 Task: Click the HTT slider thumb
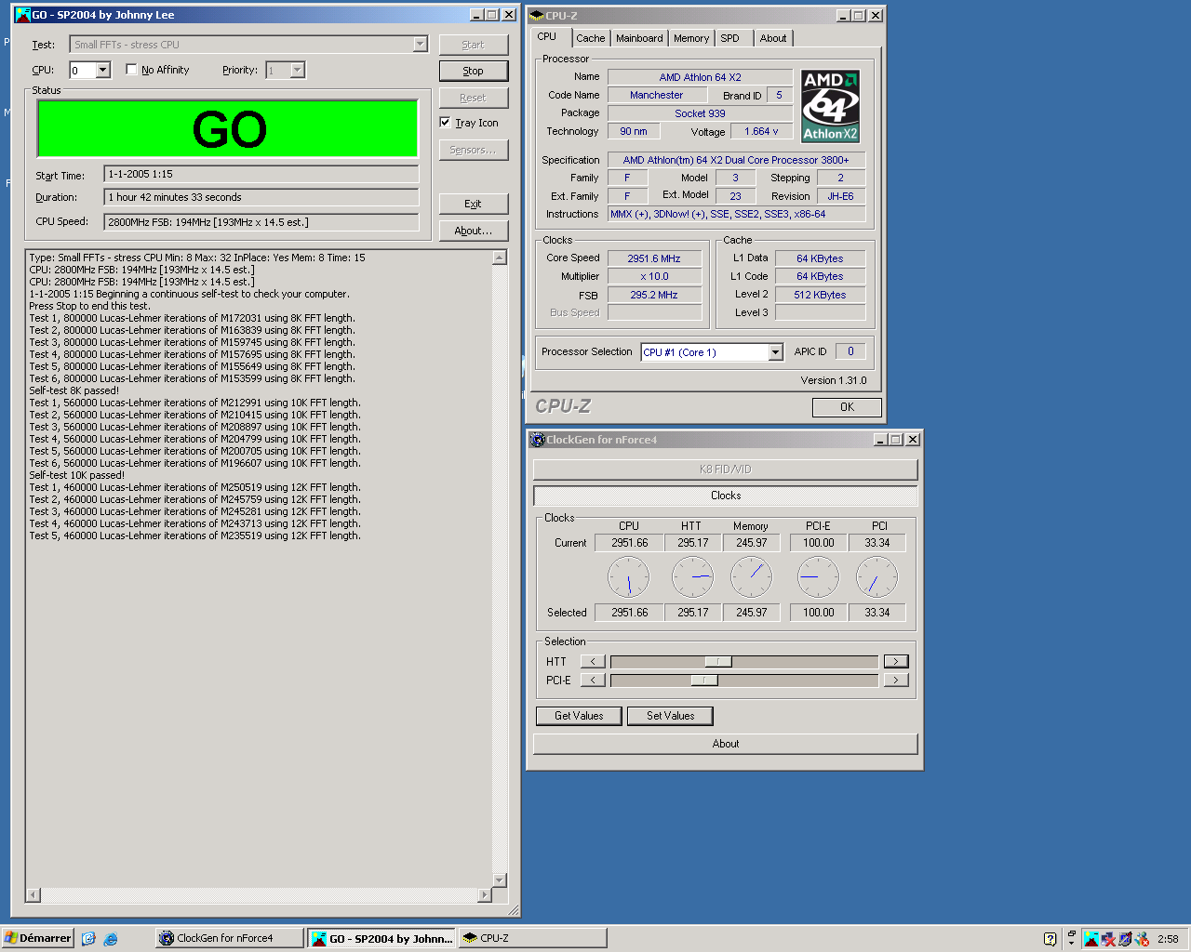pos(717,662)
